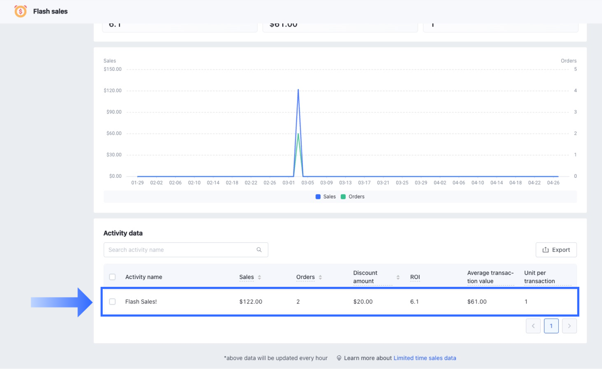602x369 pixels.
Task: Click the 04-26 date label on chart axis
Action: tap(553, 183)
